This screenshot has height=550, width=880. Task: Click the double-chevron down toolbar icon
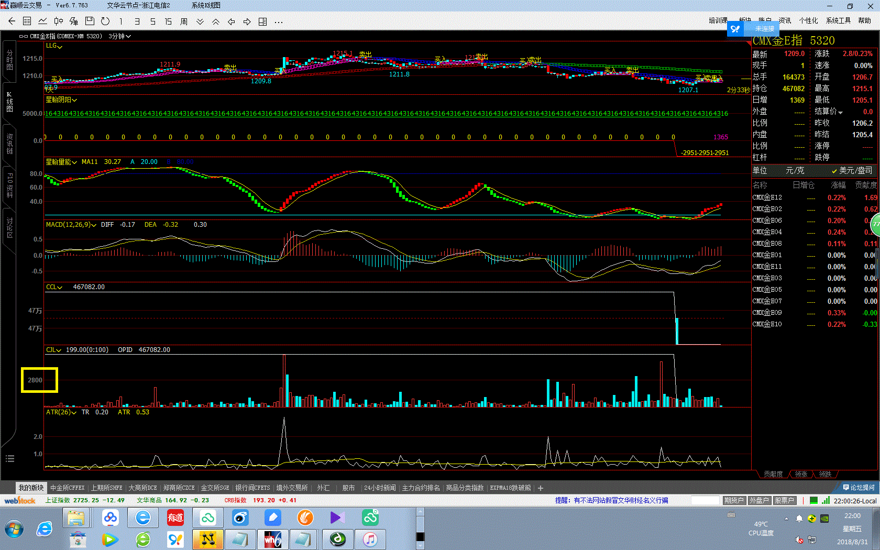[x=200, y=21]
